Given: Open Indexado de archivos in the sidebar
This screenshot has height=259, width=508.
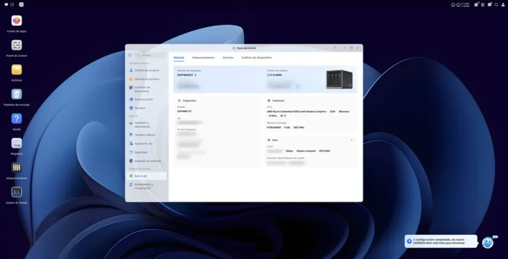Looking at the screenshot, I should click(146, 161).
